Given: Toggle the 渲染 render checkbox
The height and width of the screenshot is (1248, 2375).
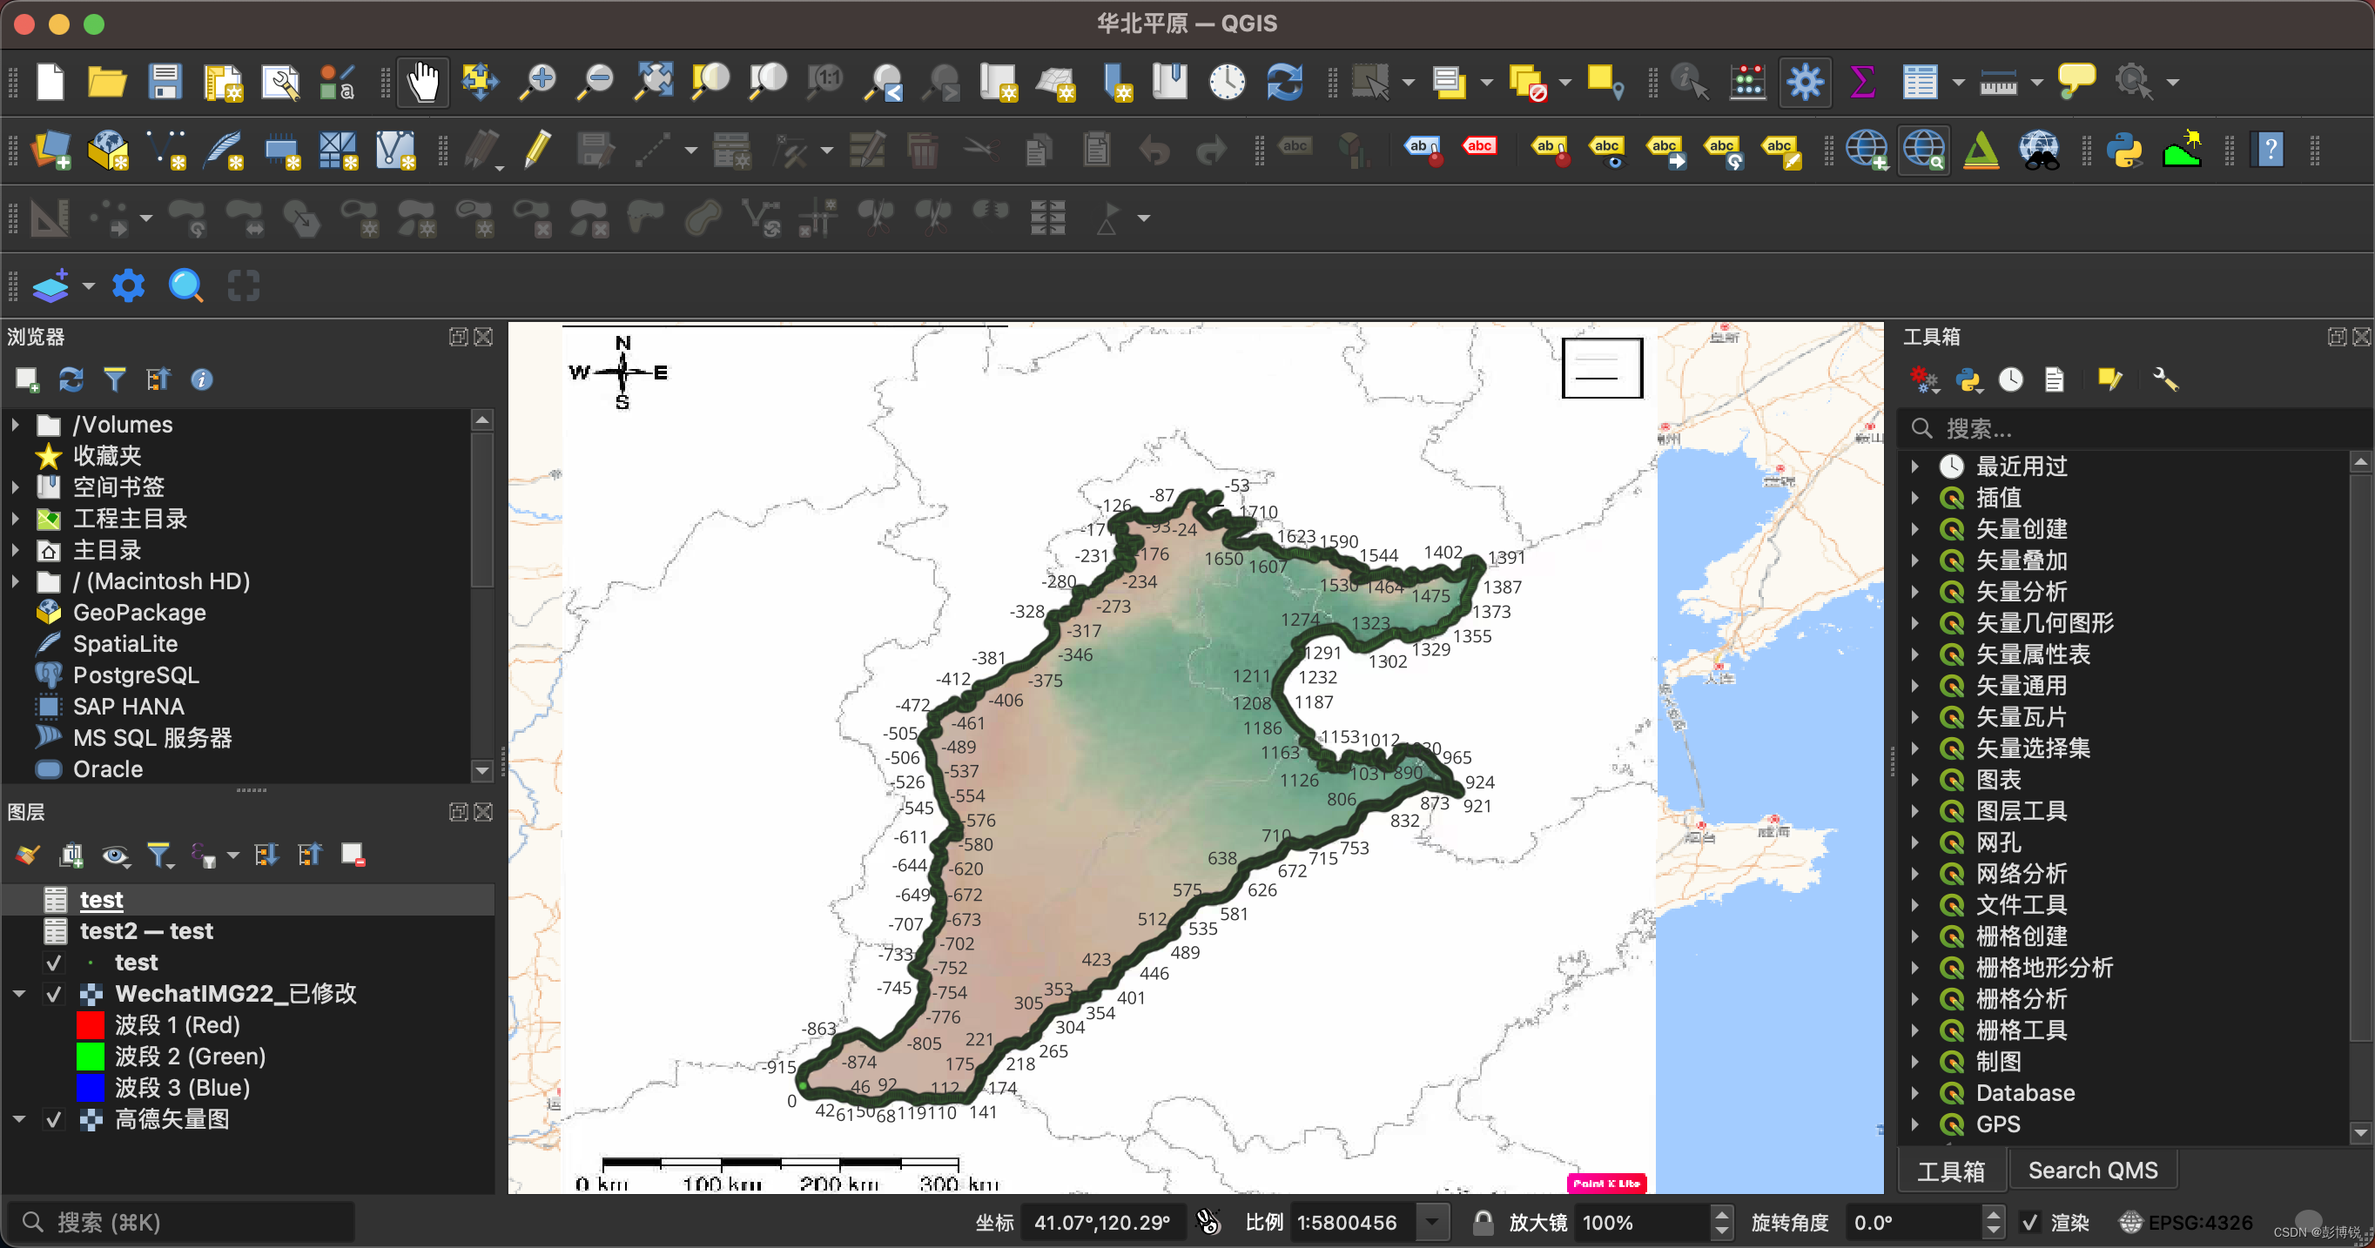Looking at the screenshot, I should point(2030,1222).
